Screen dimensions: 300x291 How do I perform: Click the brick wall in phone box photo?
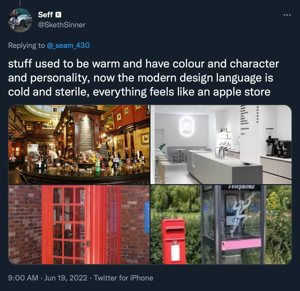pyautogui.click(x=25, y=225)
